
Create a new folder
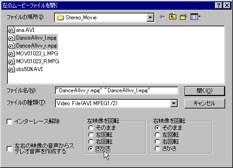coord(184,17)
